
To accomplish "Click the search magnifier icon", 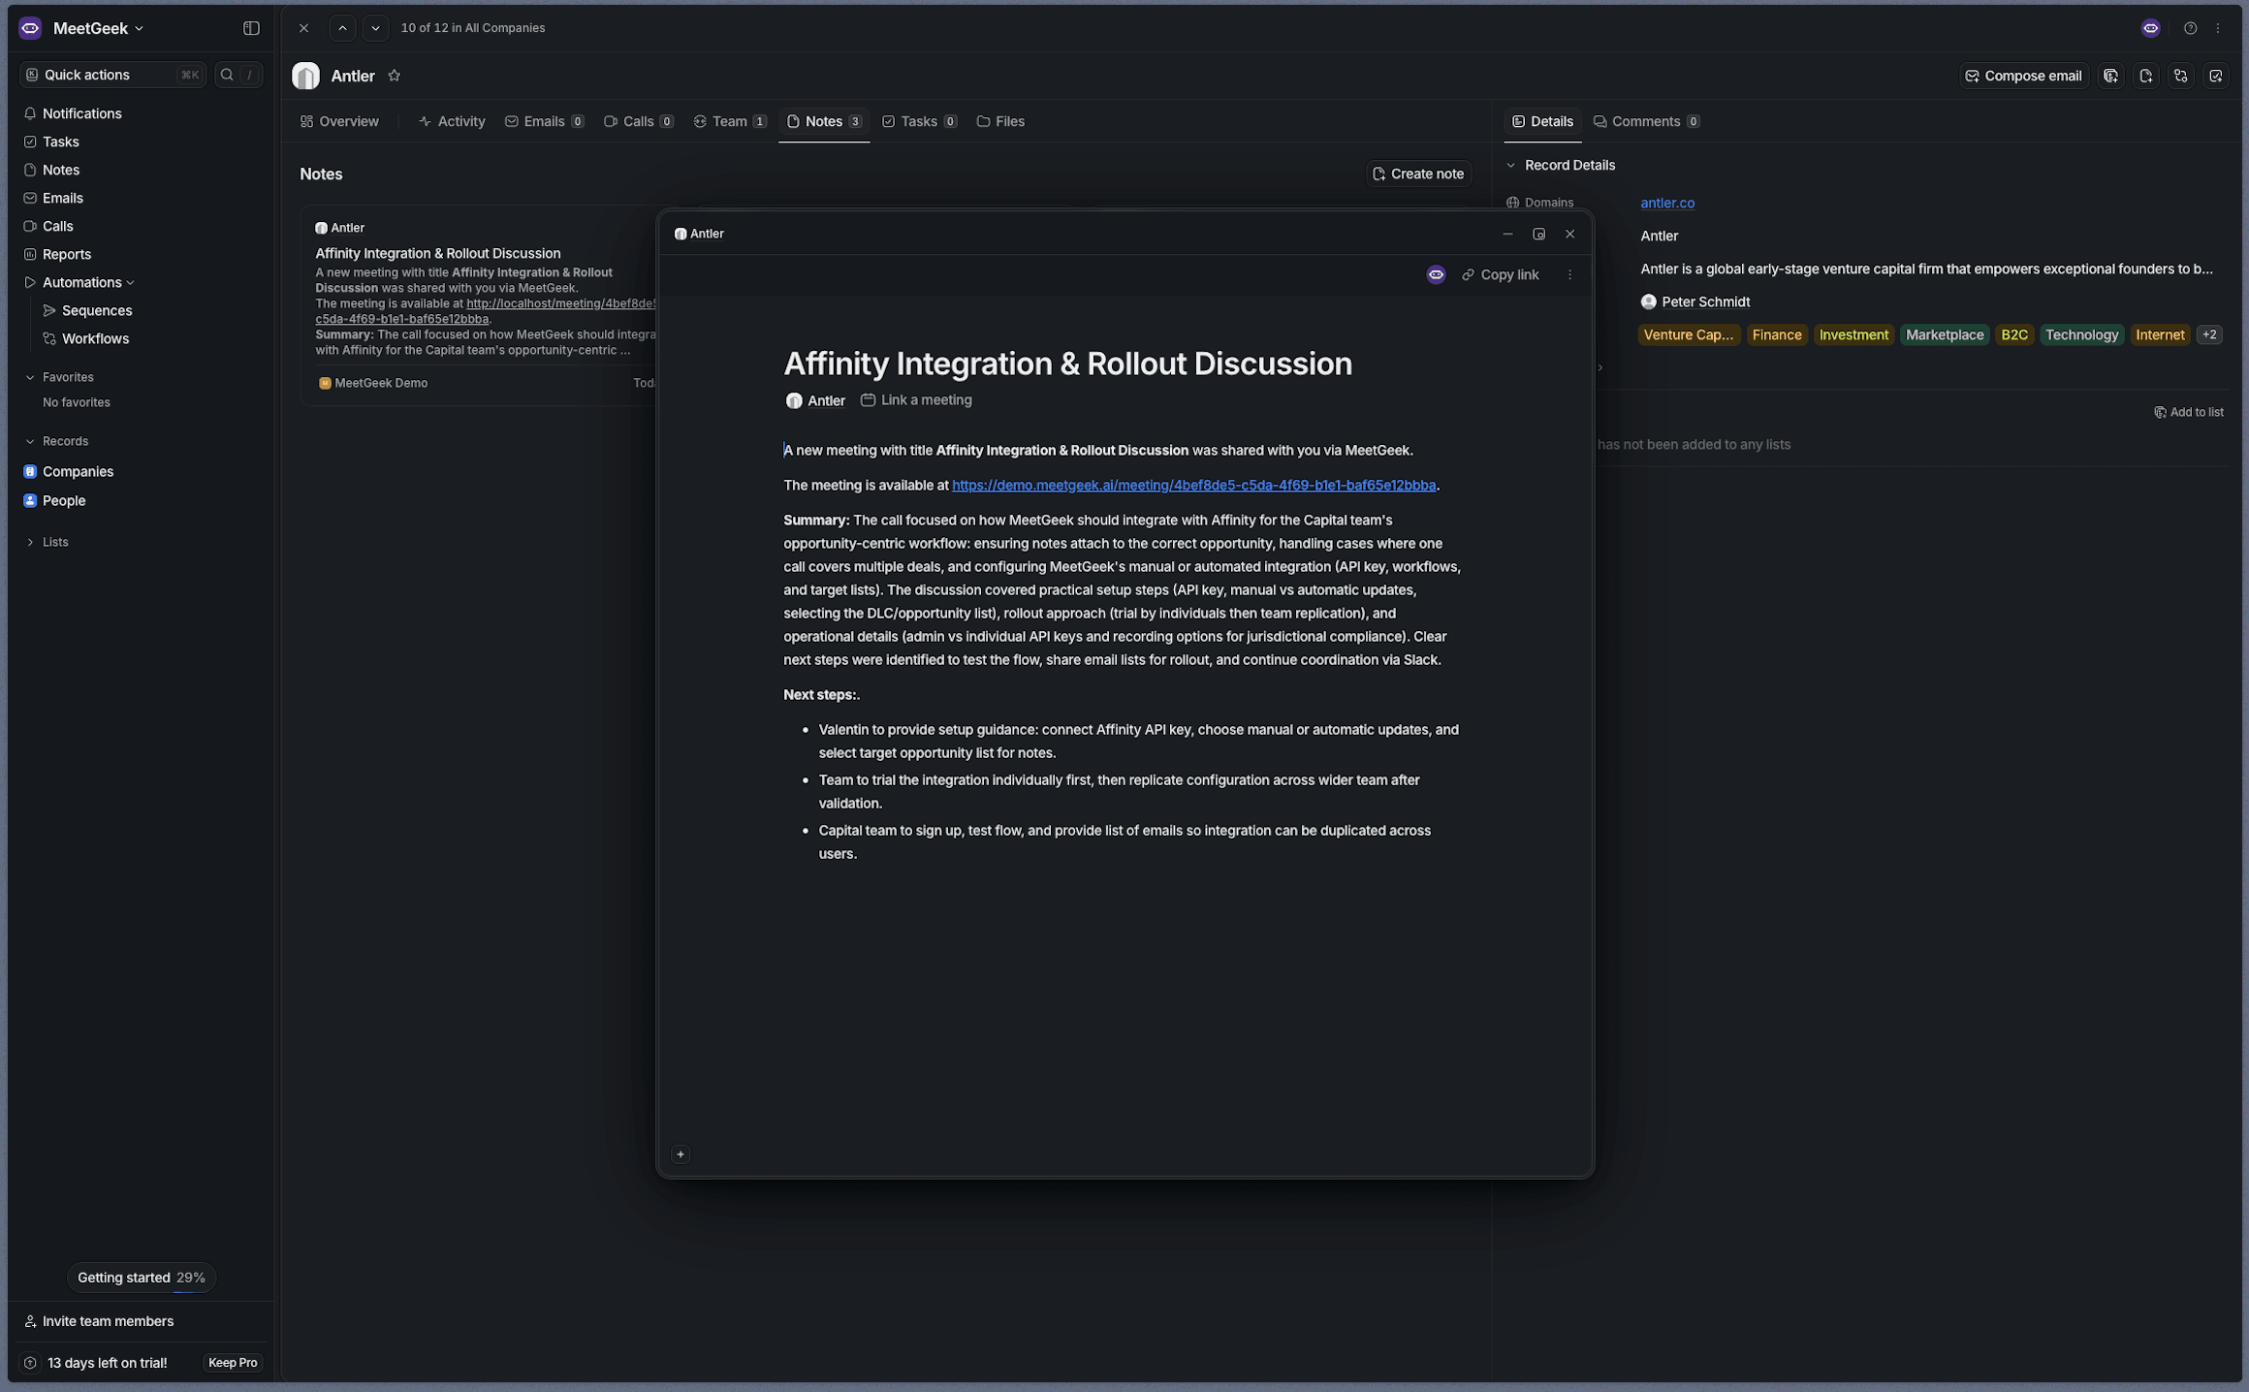I will [227, 75].
